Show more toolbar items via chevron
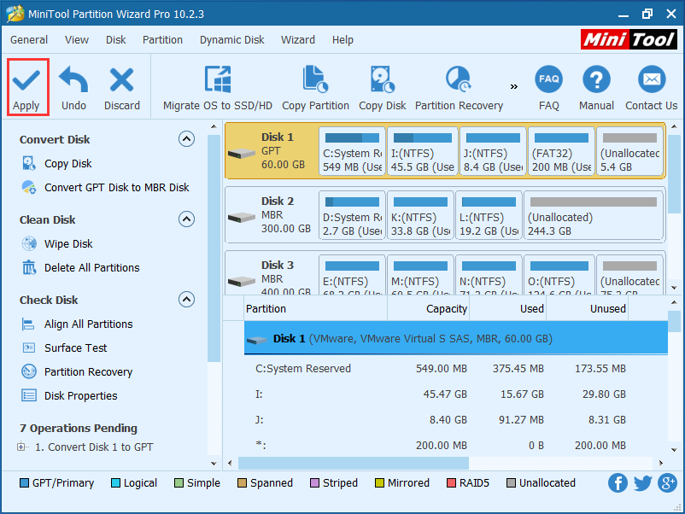This screenshot has width=685, height=514. click(514, 86)
